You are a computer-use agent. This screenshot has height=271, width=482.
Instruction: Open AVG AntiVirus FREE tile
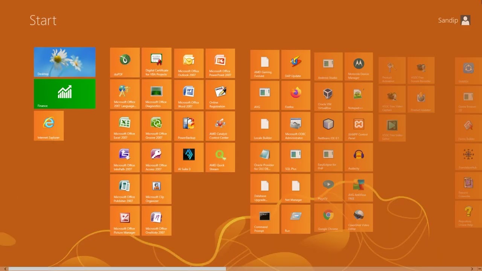tap(359, 187)
